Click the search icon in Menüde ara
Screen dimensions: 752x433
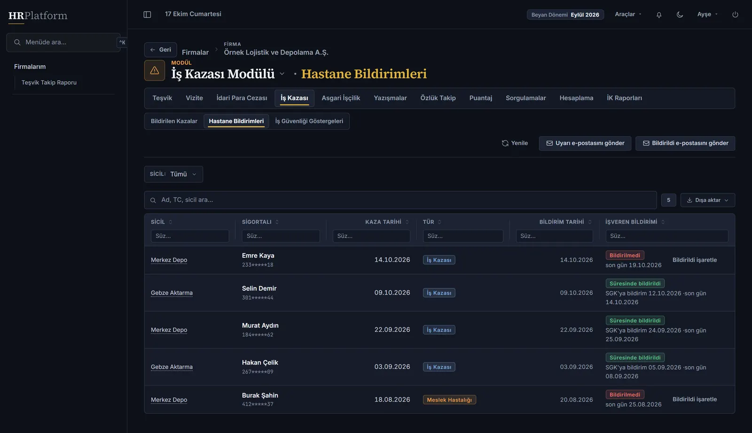[17, 42]
